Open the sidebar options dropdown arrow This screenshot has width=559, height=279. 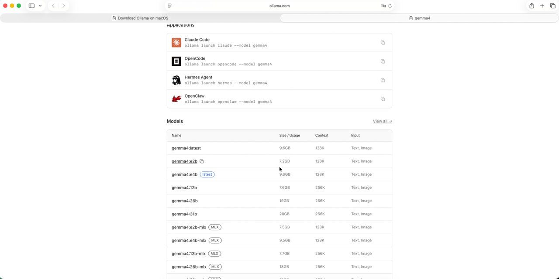pos(40,6)
